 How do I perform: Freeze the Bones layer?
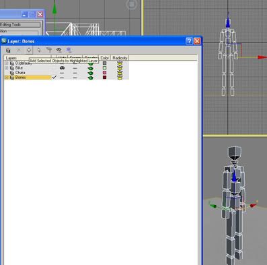(x=75, y=78)
